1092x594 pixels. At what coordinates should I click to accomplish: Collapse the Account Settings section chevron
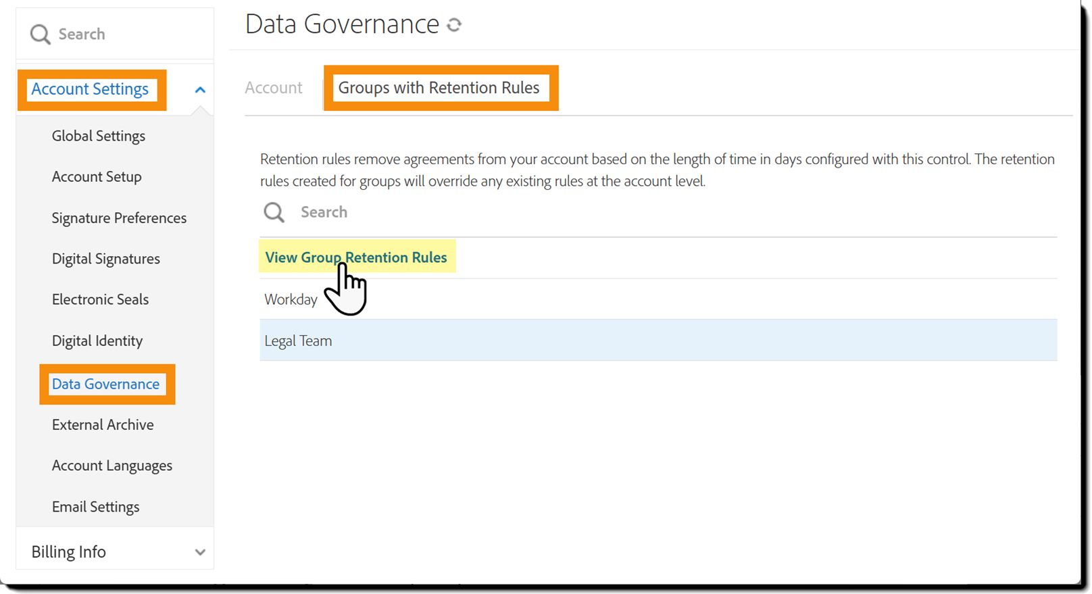tap(200, 90)
